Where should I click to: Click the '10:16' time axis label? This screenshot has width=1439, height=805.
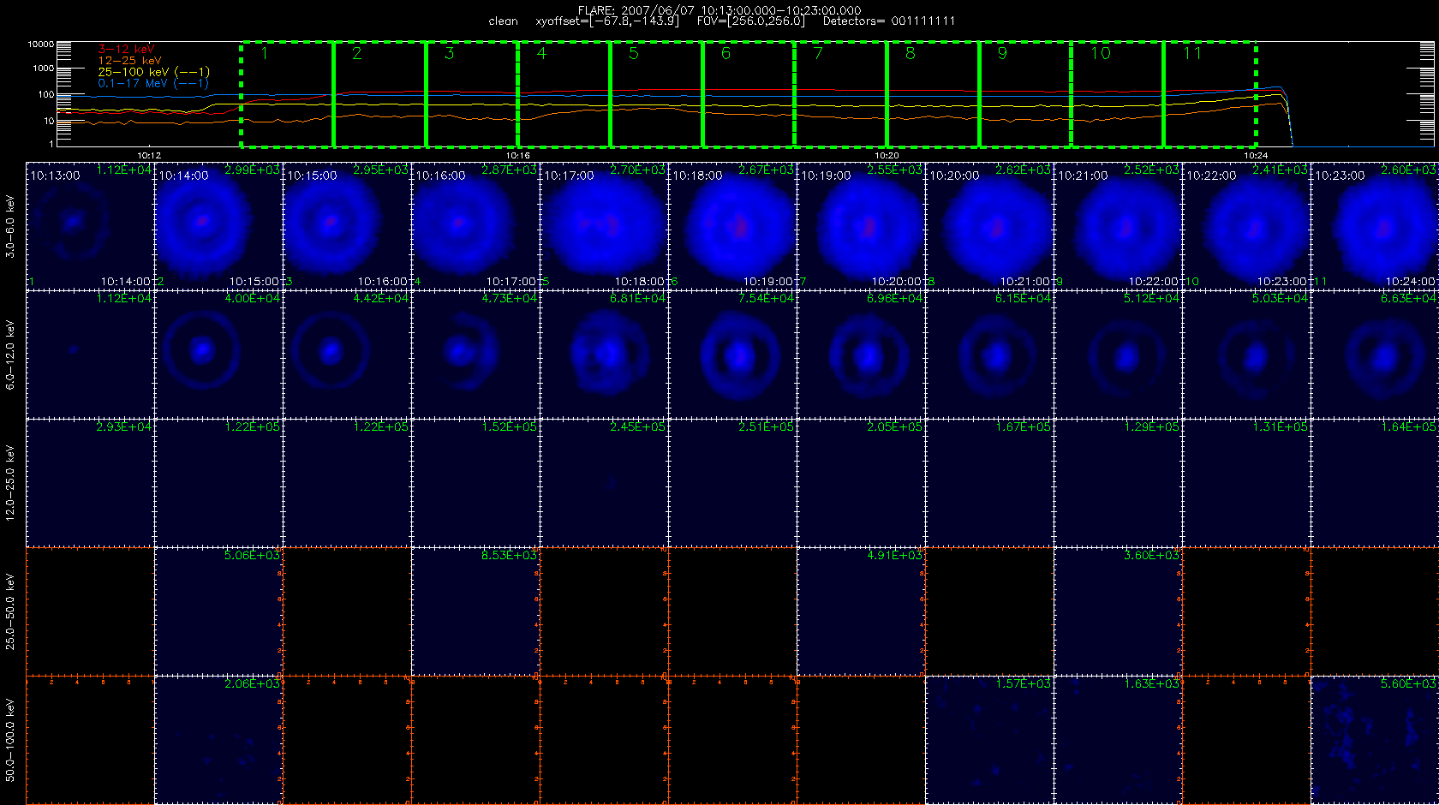518,155
